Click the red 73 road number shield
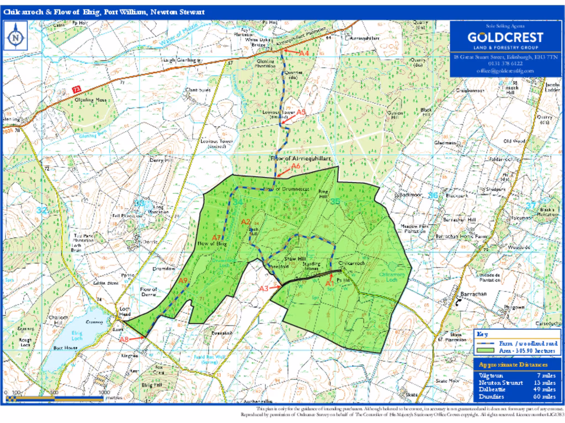The height and width of the screenshot is (423, 565). (77, 88)
